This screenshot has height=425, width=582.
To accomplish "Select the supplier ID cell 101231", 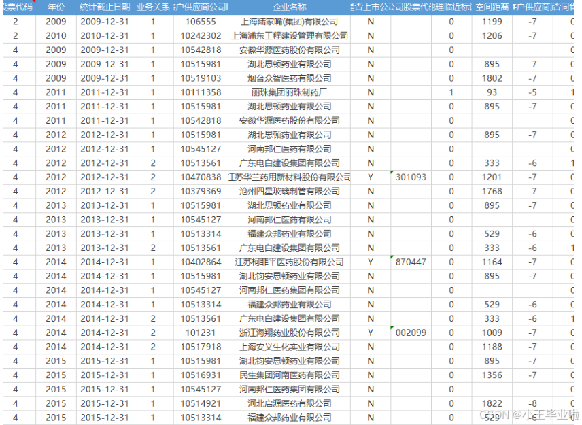I will [201, 333].
